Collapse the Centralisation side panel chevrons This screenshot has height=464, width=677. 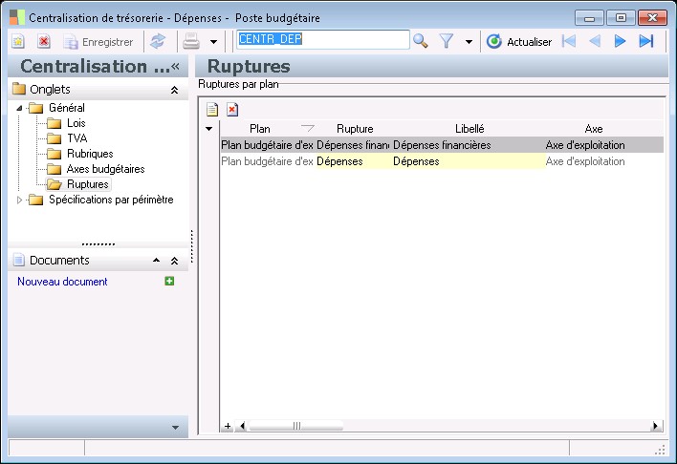tap(175, 66)
